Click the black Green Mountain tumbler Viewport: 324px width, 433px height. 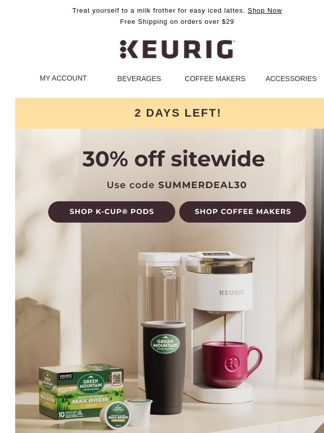164,367
